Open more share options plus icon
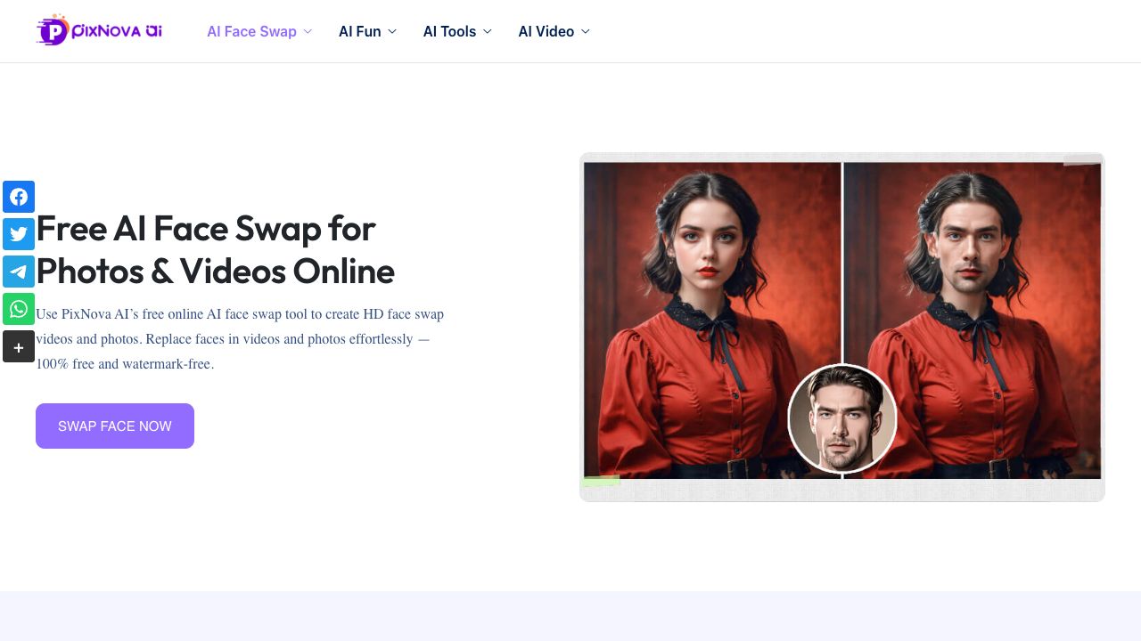The image size is (1141, 641). coord(19,346)
